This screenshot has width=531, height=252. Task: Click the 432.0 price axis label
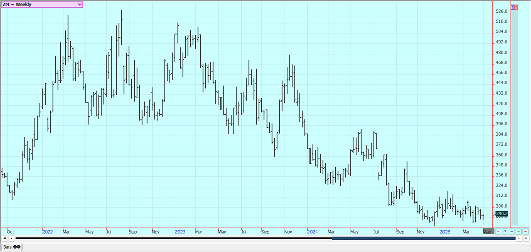(501, 93)
